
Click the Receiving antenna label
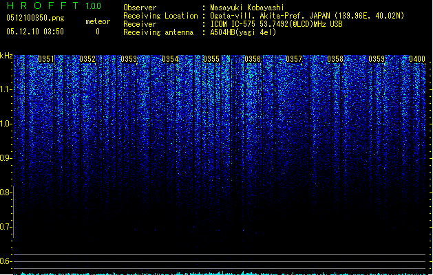(158, 32)
